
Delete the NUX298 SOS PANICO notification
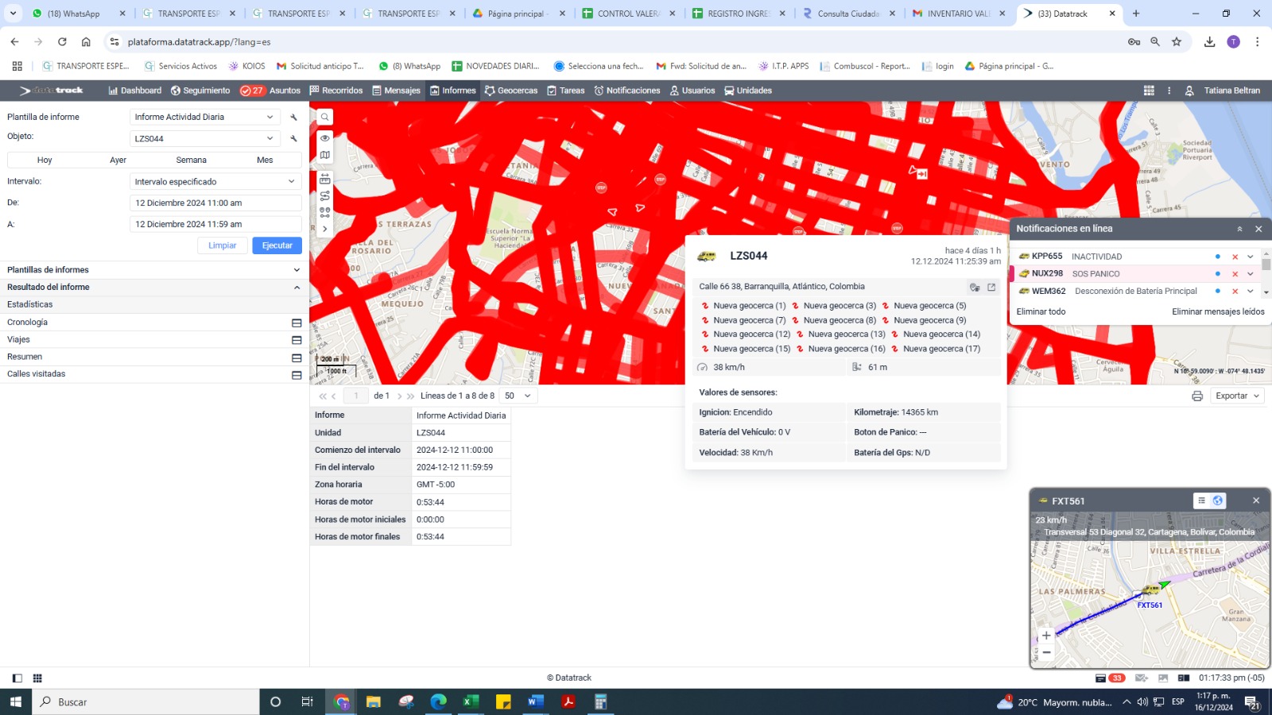[1235, 274]
